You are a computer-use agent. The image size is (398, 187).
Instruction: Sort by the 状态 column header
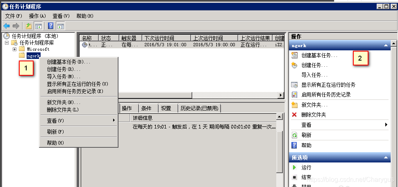point(109,38)
